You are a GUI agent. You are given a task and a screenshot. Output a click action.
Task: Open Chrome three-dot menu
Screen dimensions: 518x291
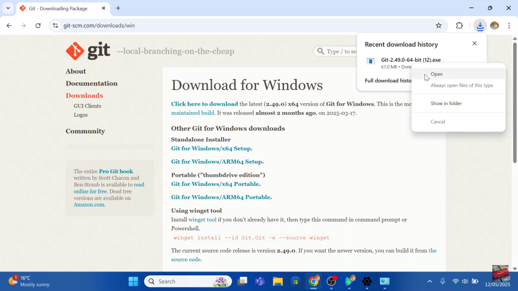click(x=509, y=25)
